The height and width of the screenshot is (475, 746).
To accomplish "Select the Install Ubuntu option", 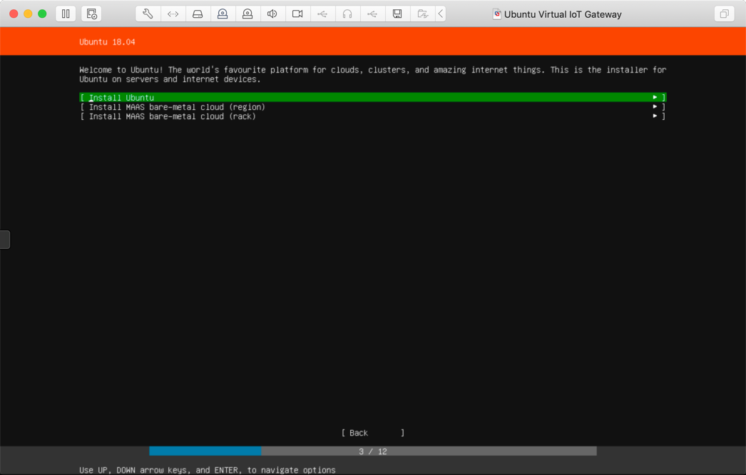I will [372, 98].
